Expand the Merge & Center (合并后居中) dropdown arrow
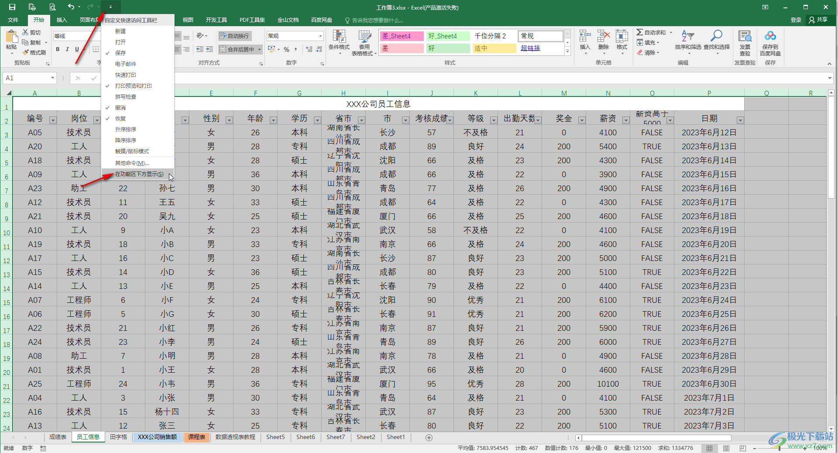 [x=259, y=49]
